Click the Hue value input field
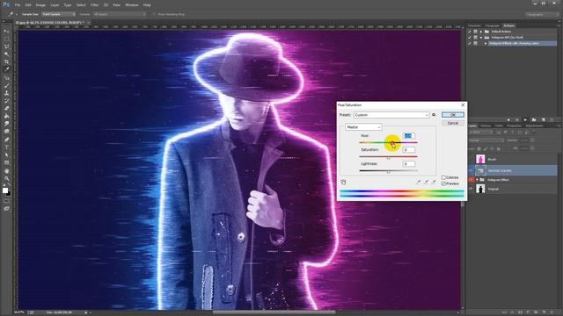 [408, 136]
